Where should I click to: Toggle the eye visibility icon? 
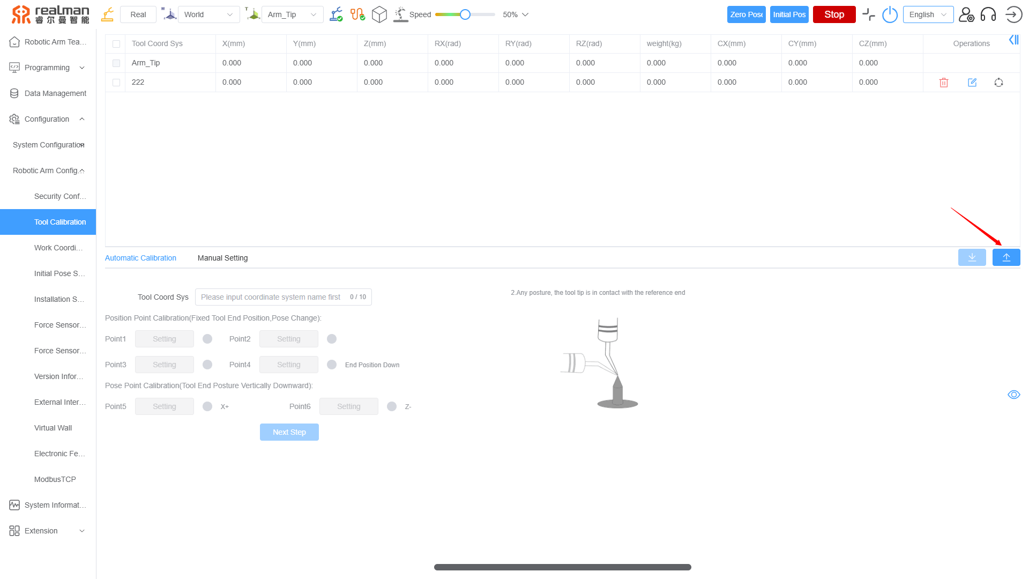click(x=1013, y=395)
